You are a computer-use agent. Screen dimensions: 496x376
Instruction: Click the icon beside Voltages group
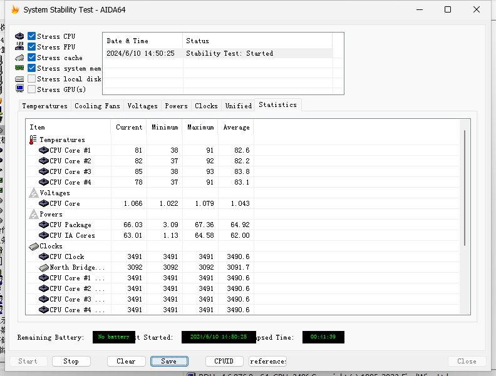[x=34, y=193]
